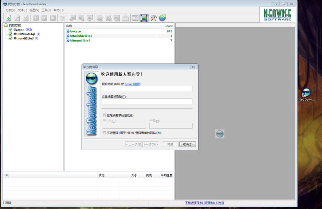Open the 文件(F) menu

22,10
